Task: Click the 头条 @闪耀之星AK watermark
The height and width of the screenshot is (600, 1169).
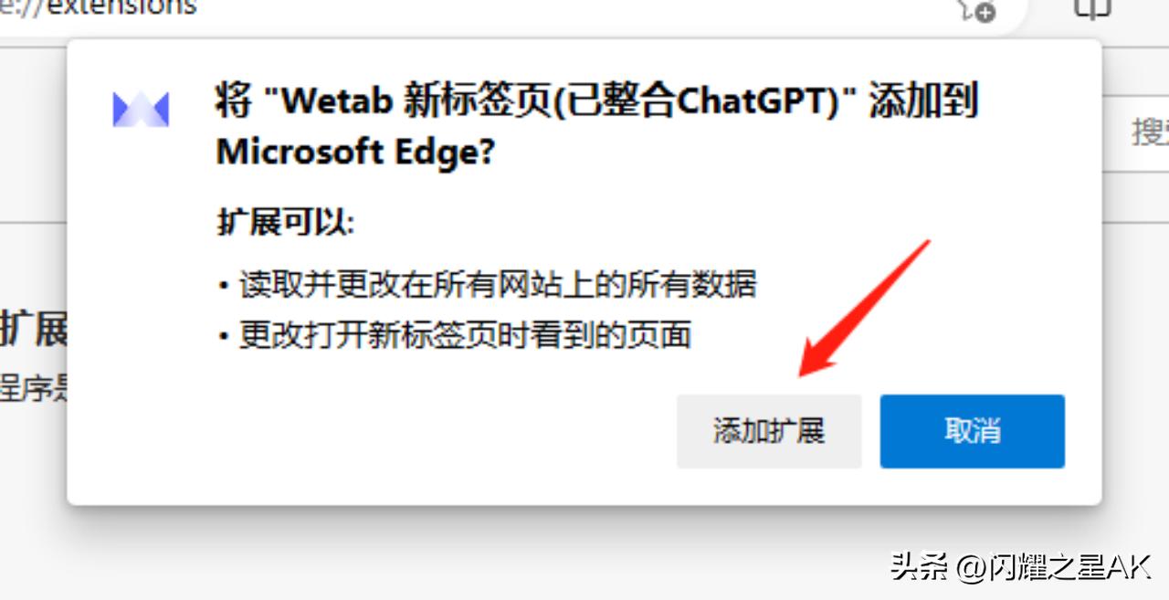Action: 1020,567
